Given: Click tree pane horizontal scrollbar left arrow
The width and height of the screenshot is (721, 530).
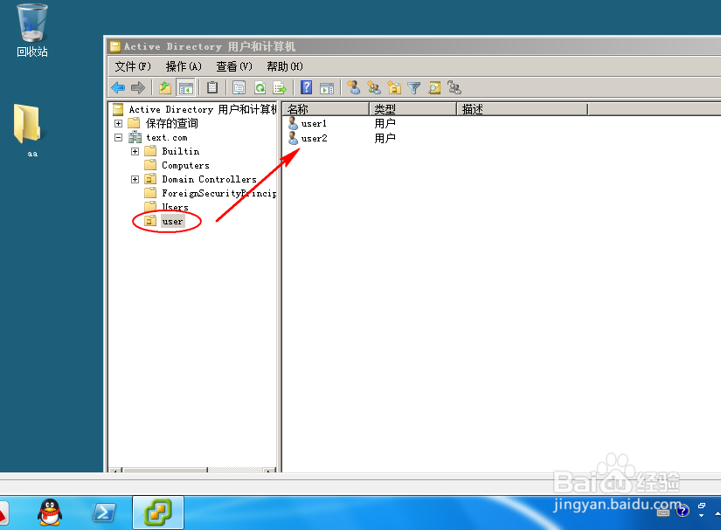Looking at the screenshot, I should (116, 470).
